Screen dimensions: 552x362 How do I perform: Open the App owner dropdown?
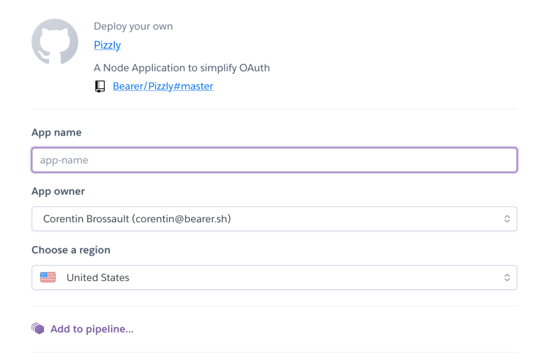point(274,219)
